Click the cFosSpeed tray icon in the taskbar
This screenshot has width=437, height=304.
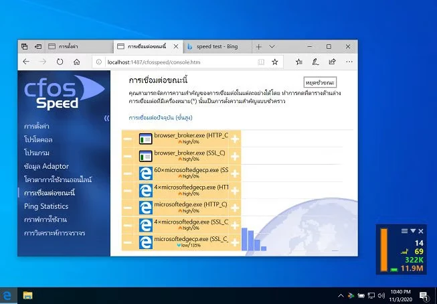pyautogui.click(x=351, y=295)
